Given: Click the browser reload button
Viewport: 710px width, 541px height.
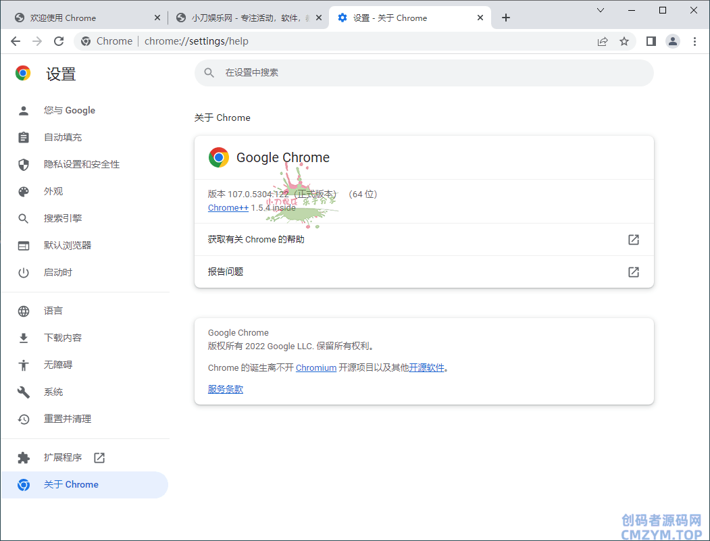Looking at the screenshot, I should (x=59, y=41).
